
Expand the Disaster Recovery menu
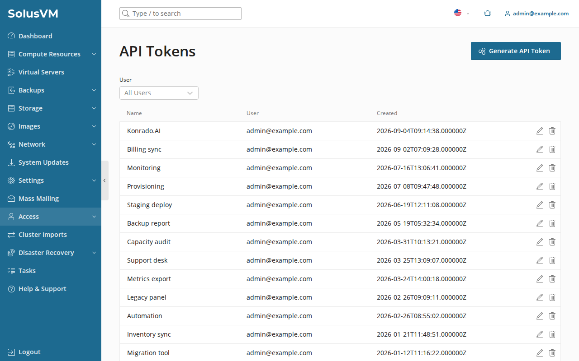click(x=51, y=253)
